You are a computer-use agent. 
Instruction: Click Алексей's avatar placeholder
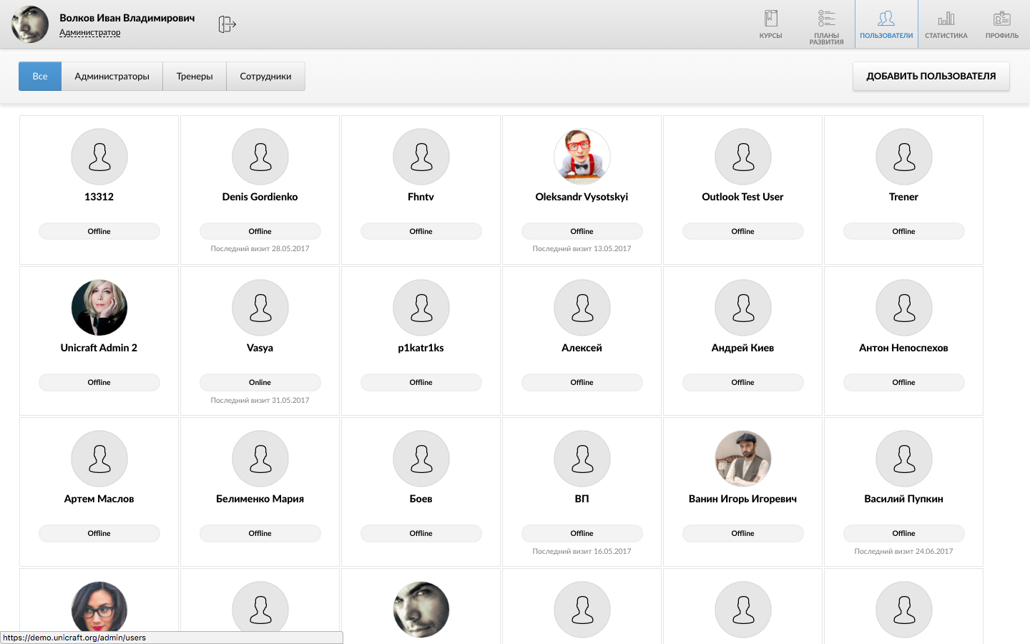582,308
